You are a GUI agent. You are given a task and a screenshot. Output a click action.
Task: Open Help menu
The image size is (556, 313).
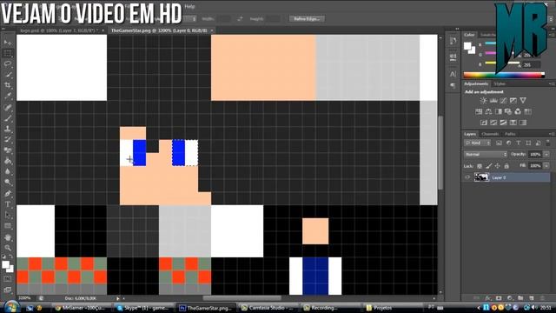click(x=189, y=6)
